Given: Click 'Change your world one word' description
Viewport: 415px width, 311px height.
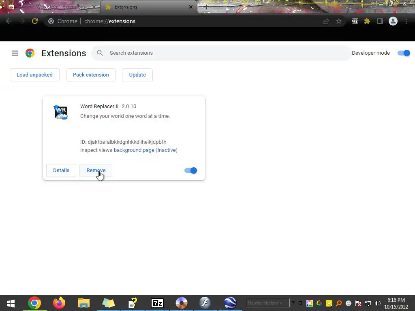Looking at the screenshot, I should pos(125,116).
